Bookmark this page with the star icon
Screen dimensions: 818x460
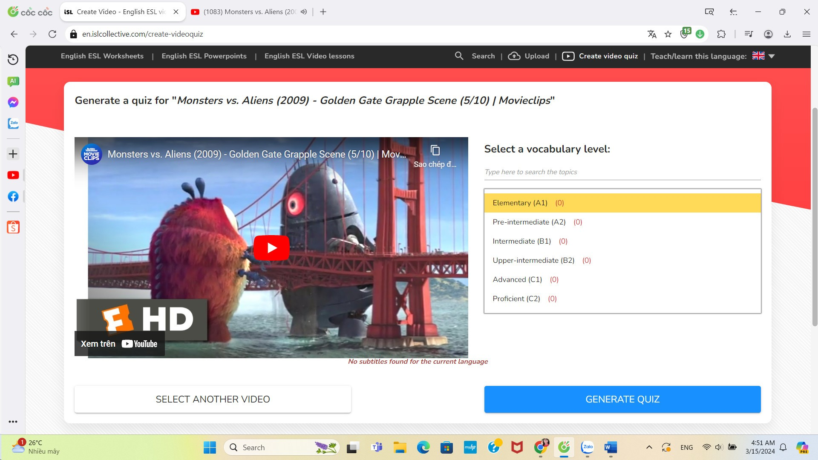[x=668, y=34]
